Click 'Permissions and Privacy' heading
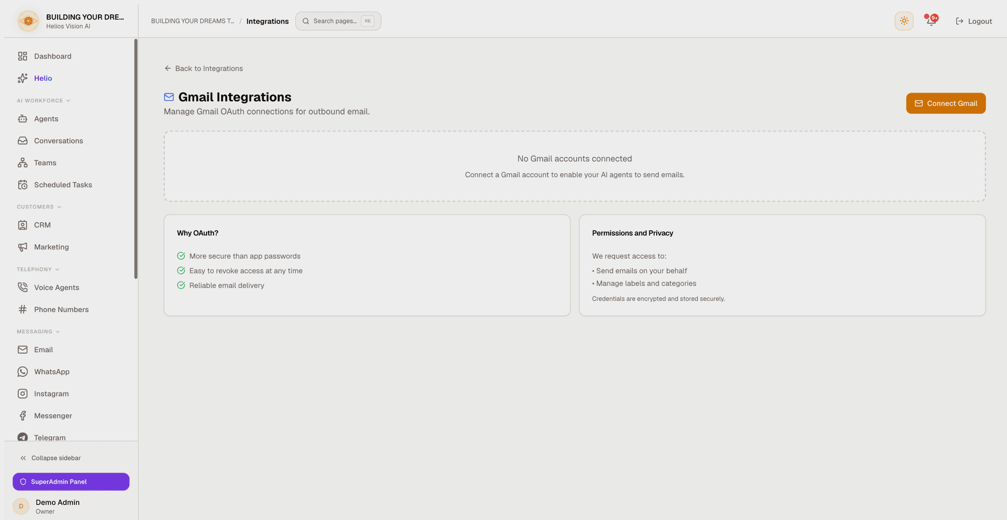The image size is (1007, 520). (x=633, y=233)
